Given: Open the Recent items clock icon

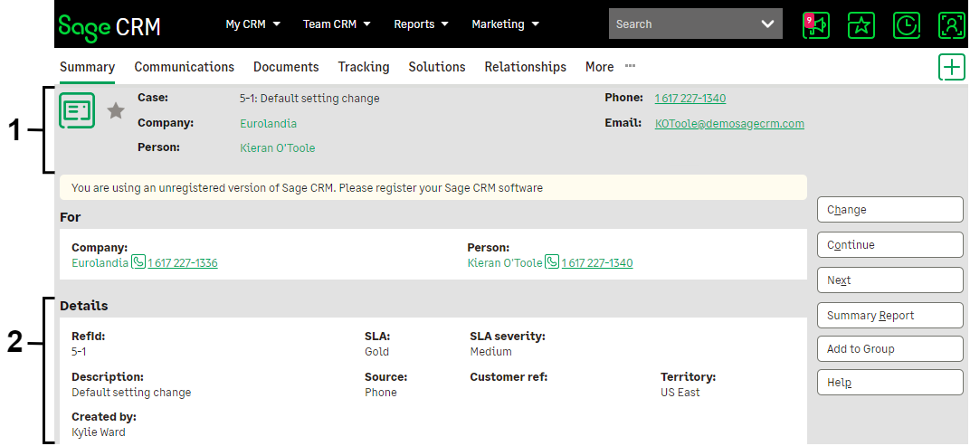Looking at the screenshot, I should [x=907, y=25].
